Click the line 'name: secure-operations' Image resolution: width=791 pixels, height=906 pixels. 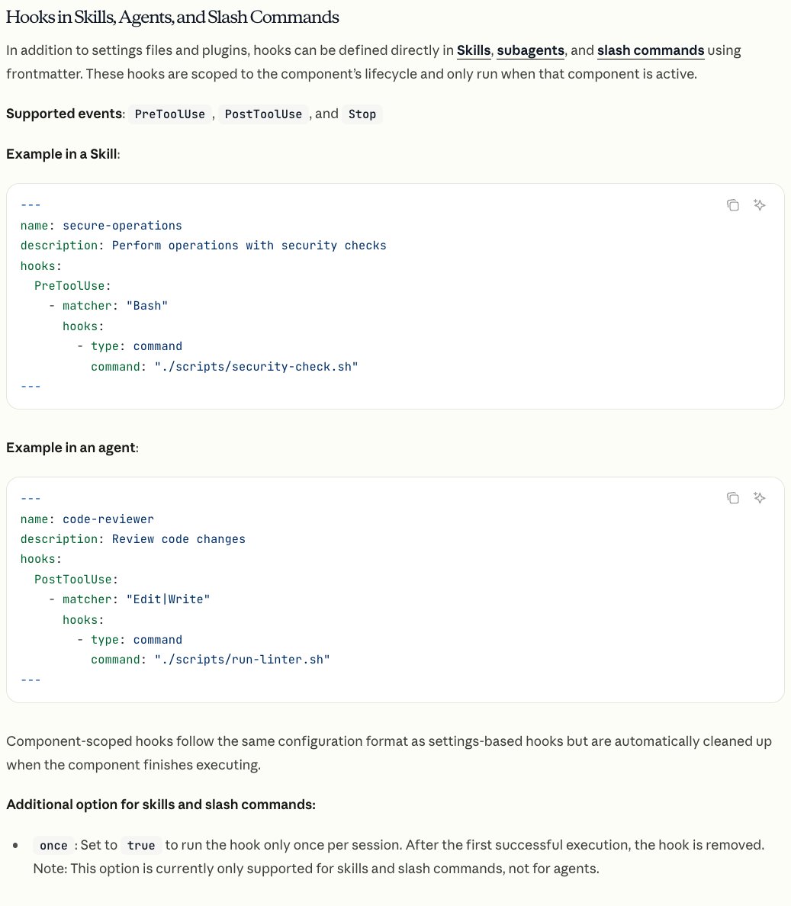101,225
